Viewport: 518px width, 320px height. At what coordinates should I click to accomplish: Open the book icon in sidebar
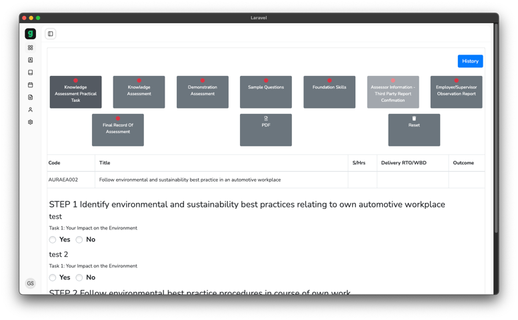pyautogui.click(x=30, y=73)
